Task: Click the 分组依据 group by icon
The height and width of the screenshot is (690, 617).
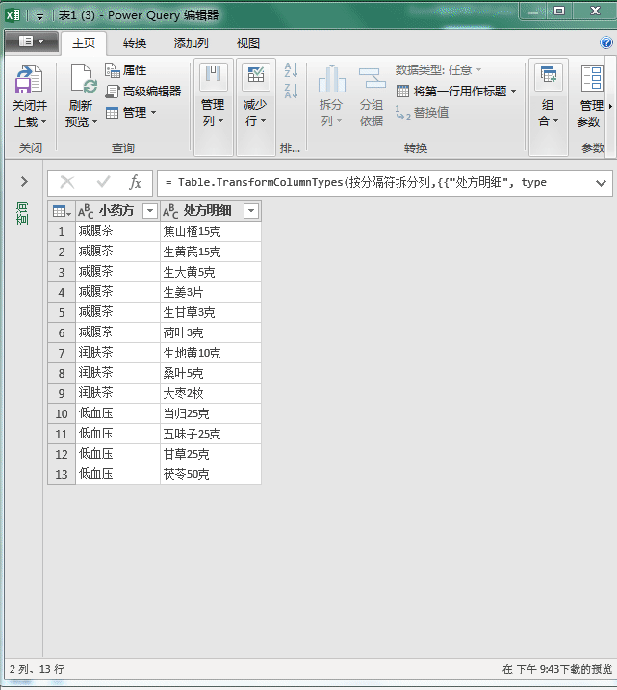Action: pyautogui.click(x=372, y=78)
